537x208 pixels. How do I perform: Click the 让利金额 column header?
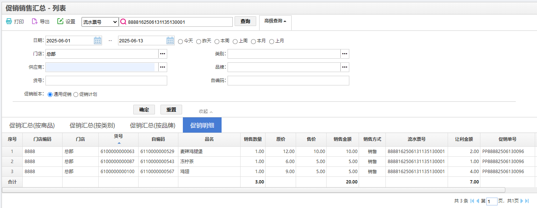pyautogui.click(x=464, y=139)
